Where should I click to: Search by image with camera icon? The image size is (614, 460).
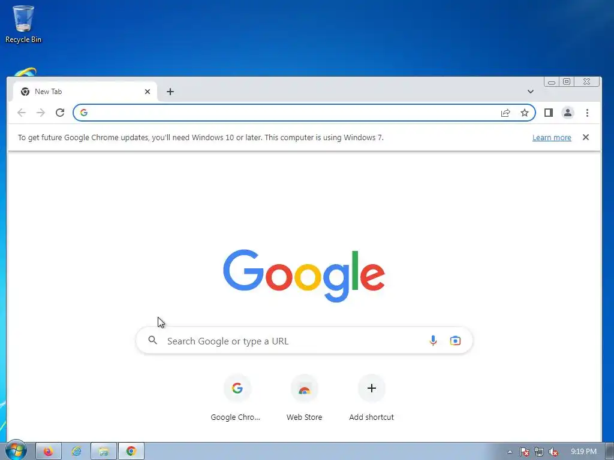point(455,340)
